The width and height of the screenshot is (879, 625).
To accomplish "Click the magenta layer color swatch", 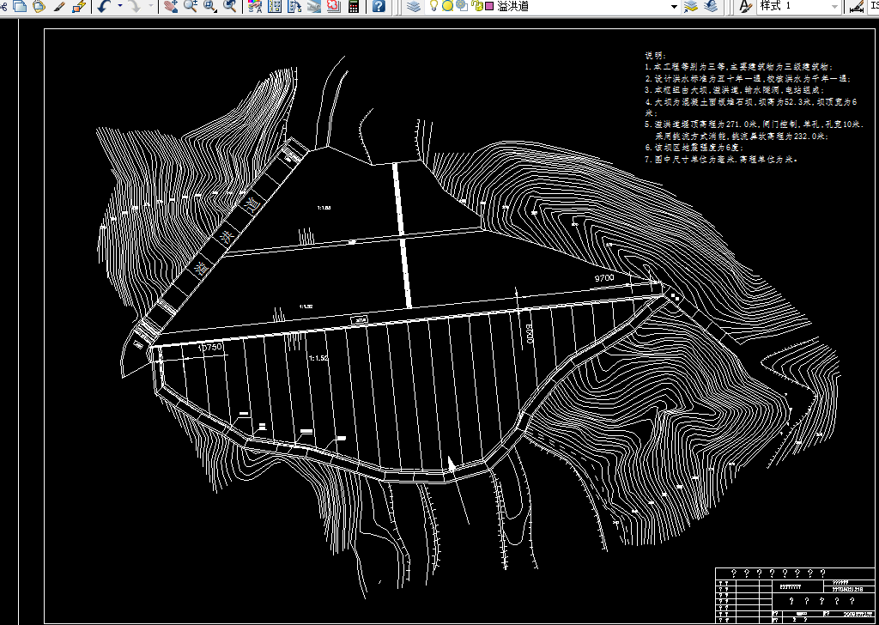I will coord(489,6).
